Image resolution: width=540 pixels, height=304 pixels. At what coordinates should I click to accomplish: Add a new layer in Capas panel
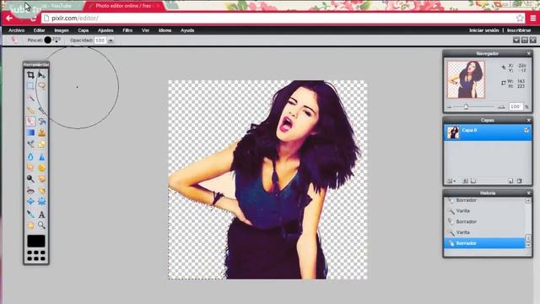pos(510,181)
